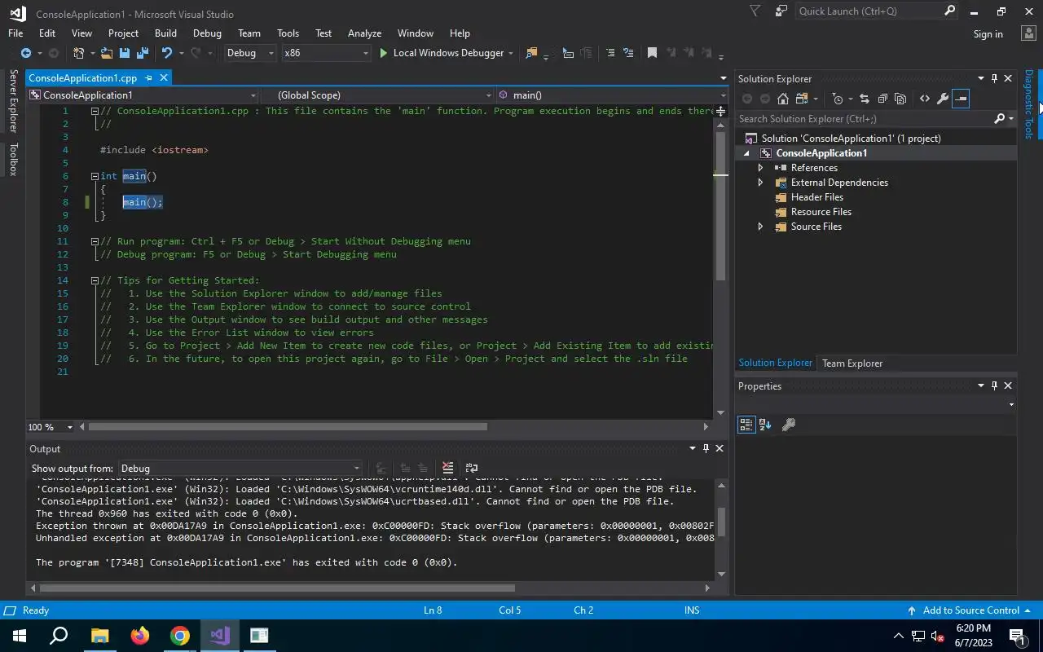This screenshot has width=1043, height=652.
Task: Click the Home icon in Solution Explorer
Action: click(x=783, y=99)
